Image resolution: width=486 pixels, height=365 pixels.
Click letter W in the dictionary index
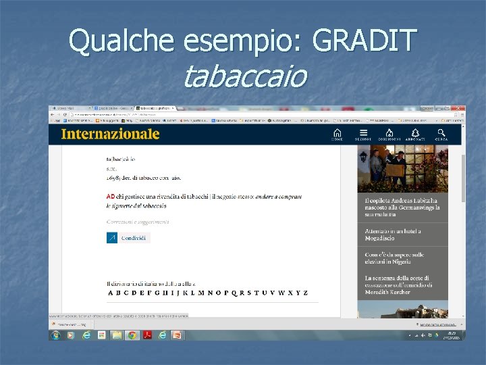[x=281, y=293]
